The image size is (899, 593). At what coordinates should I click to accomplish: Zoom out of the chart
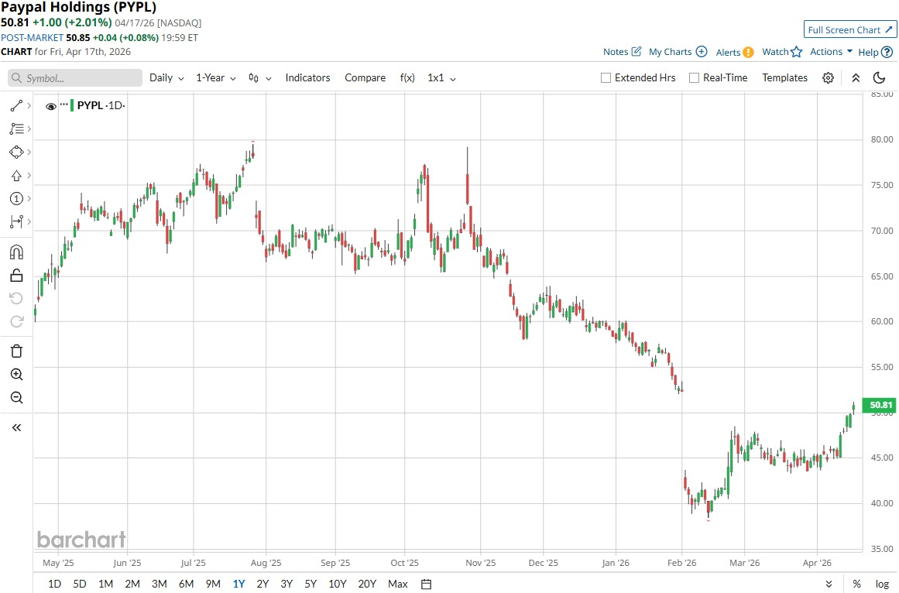click(x=16, y=398)
